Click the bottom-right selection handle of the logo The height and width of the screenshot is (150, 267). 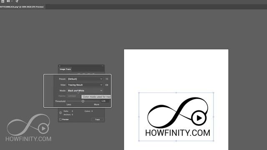click(214, 141)
